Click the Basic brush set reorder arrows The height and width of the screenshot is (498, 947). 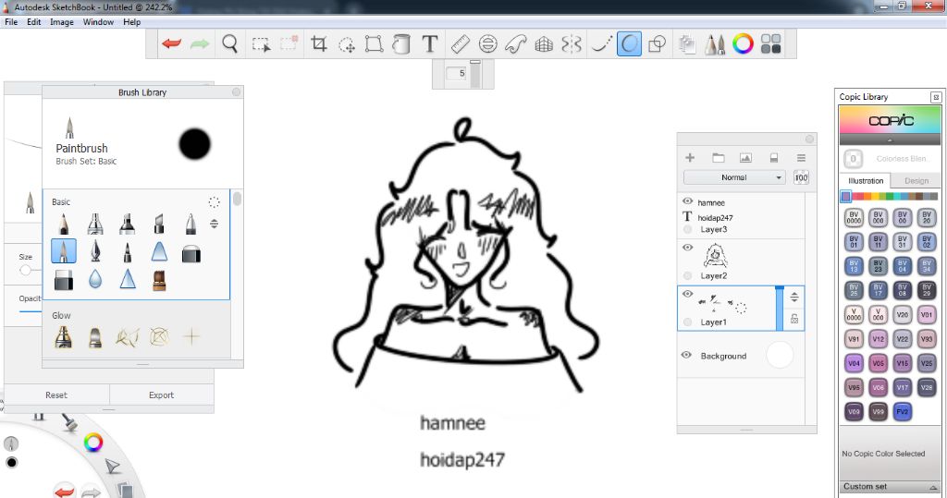pyautogui.click(x=214, y=224)
